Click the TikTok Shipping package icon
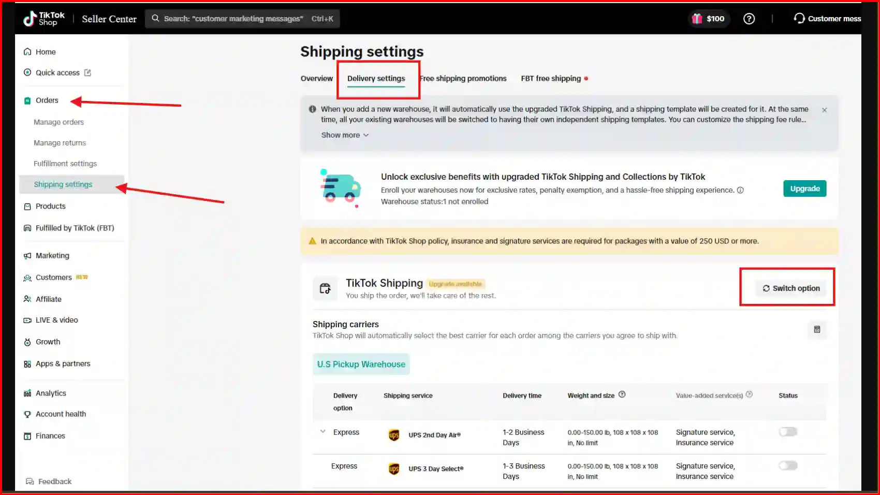 (x=325, y=288)
